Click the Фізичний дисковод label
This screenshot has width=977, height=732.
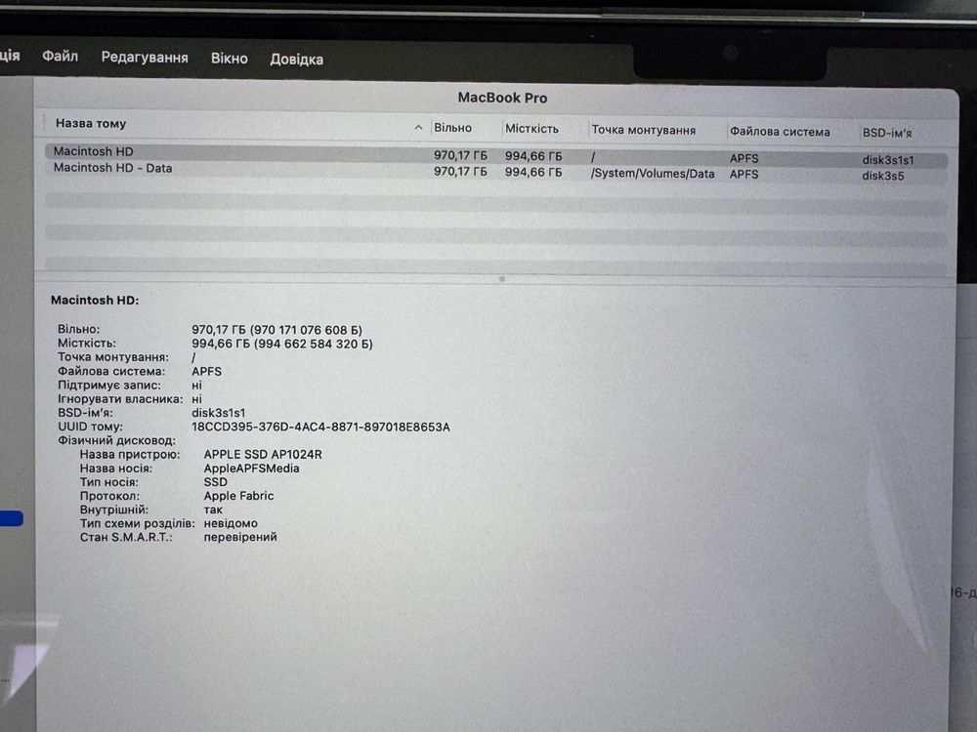point(116,441)
